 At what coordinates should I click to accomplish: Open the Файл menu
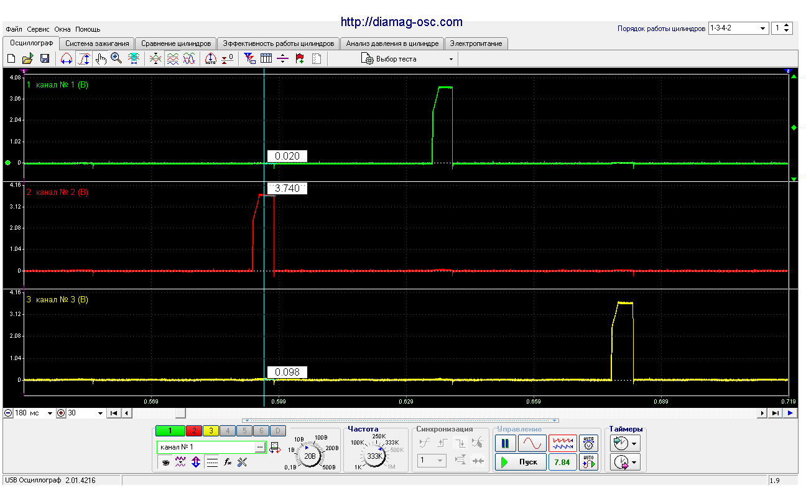coord(14,29)
